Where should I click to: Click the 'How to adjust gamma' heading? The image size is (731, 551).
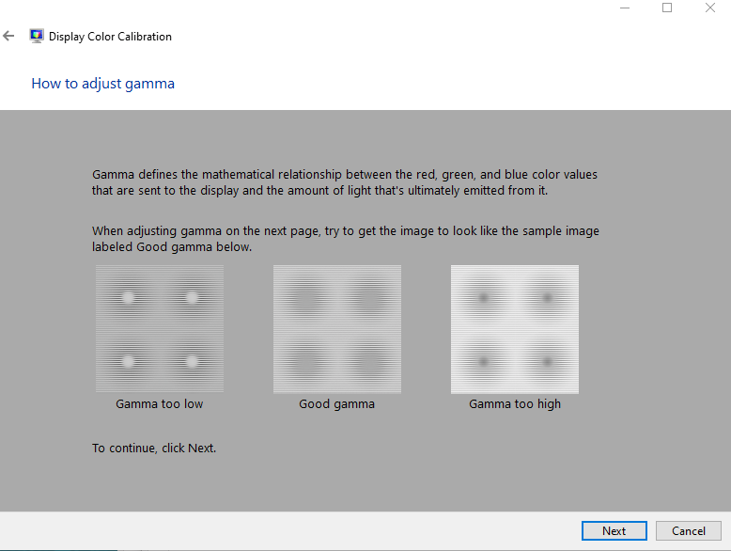click(x=103, y=84)
